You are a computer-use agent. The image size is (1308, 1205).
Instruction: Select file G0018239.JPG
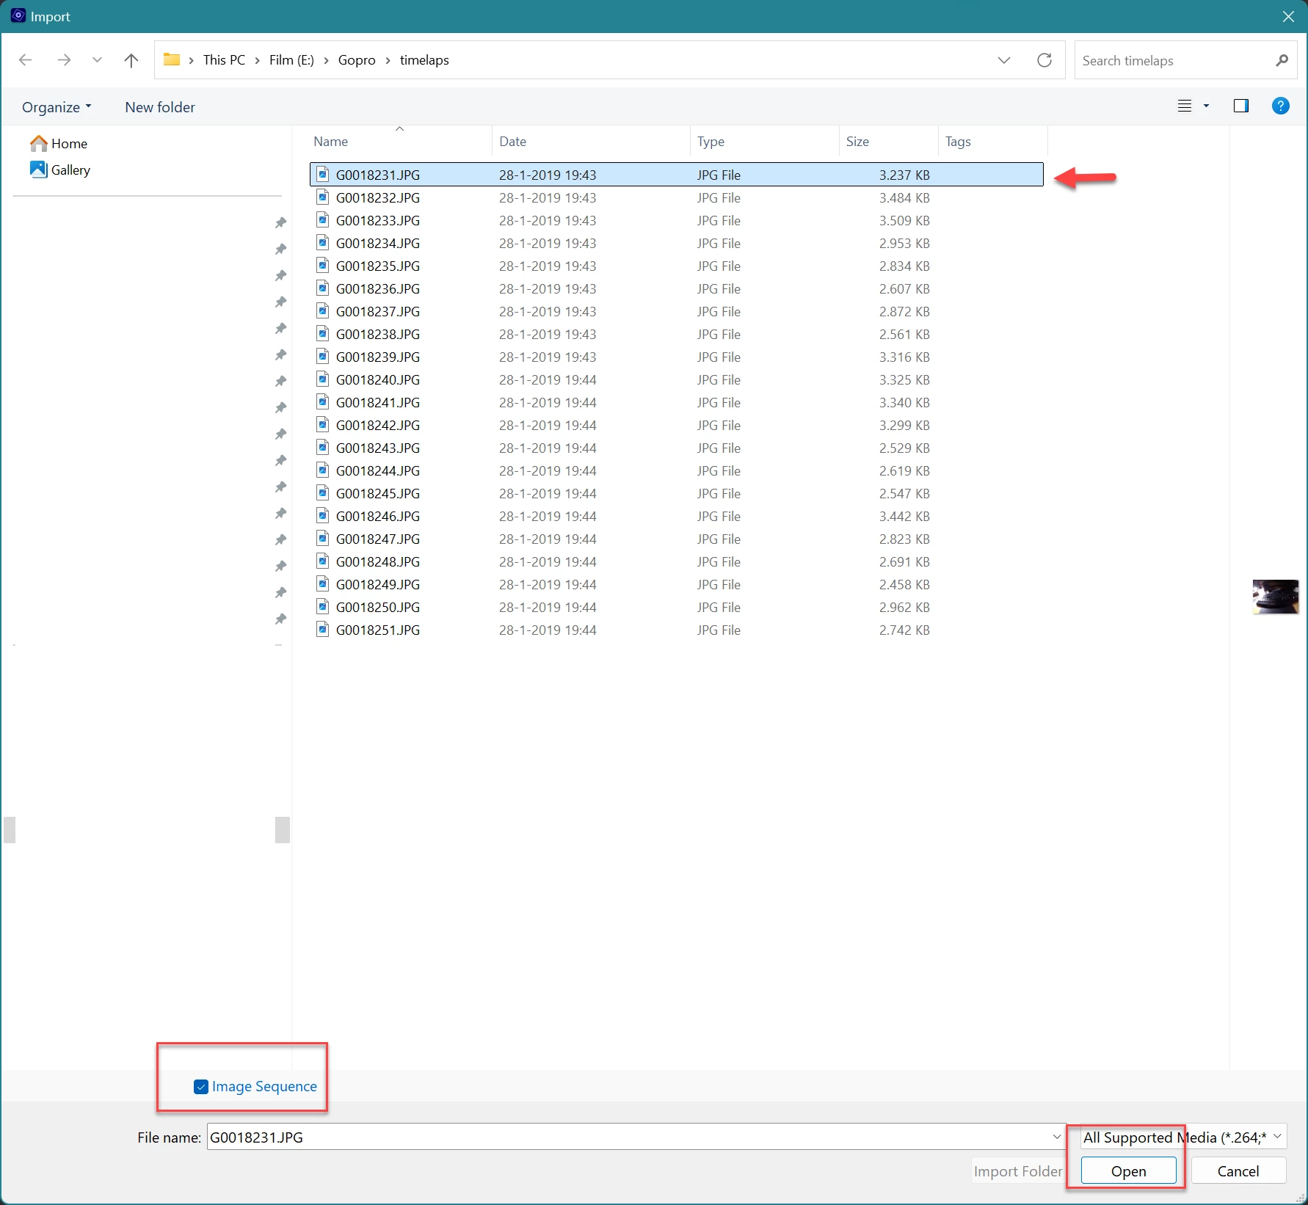(x=676, y=357)
